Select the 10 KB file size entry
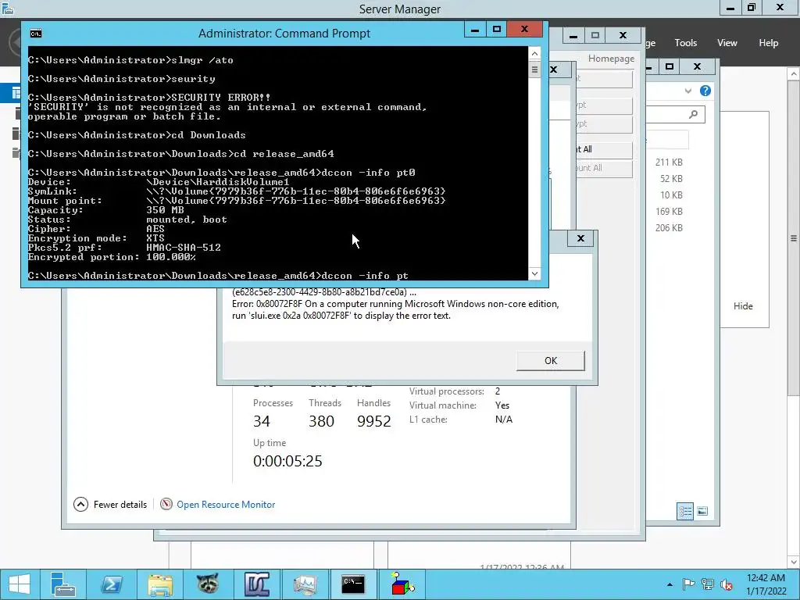 pyautogui.click(x=671, y=195)
